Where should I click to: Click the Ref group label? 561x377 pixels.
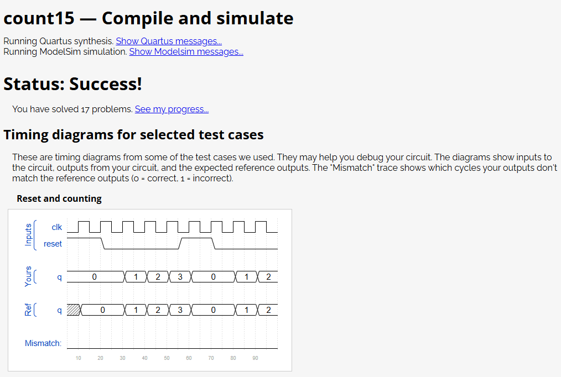coord(28,310)
